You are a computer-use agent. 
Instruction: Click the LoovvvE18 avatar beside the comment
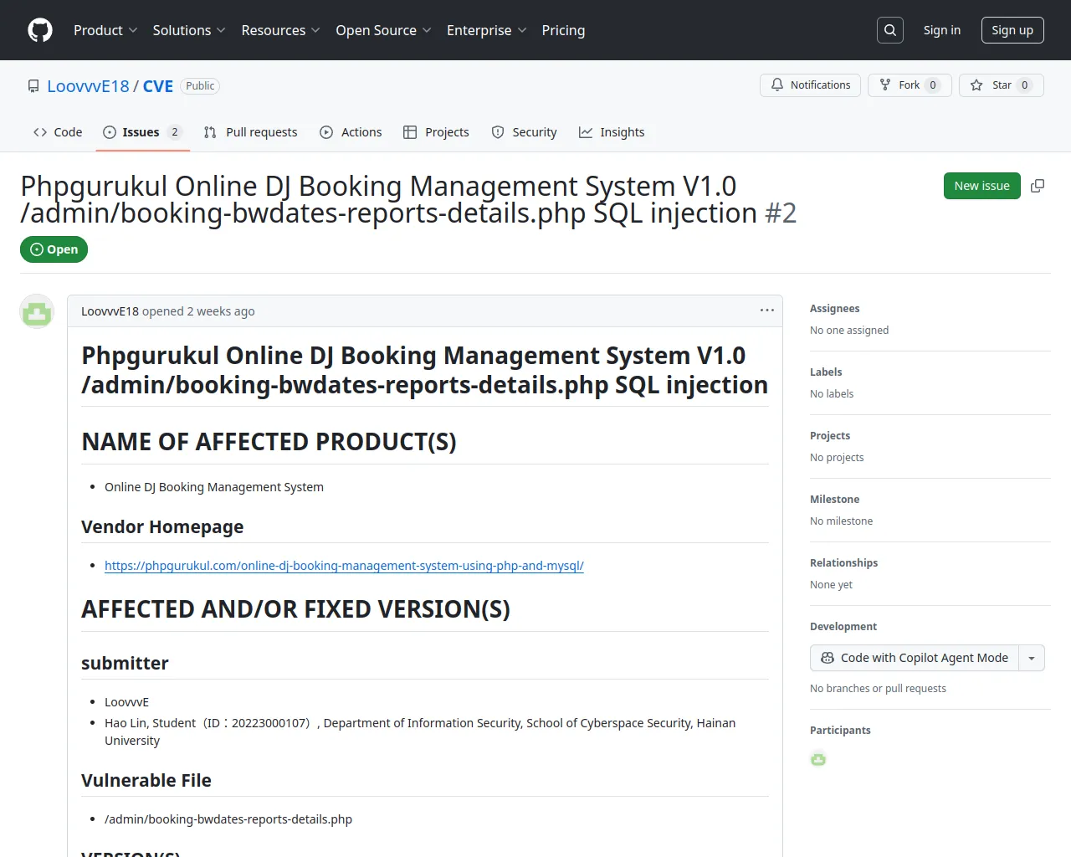click(37, 311)
